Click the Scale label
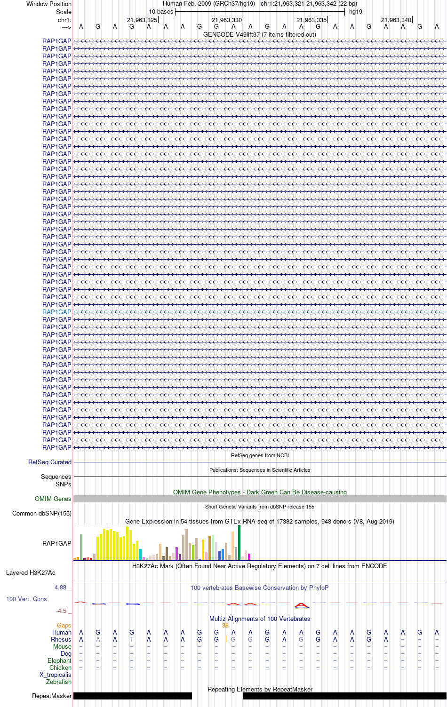This screenshot has height=707, width=447. 64,12
